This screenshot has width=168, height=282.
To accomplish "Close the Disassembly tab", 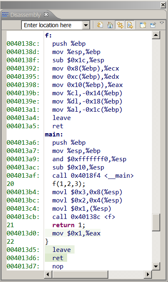I will pos(46,14).
